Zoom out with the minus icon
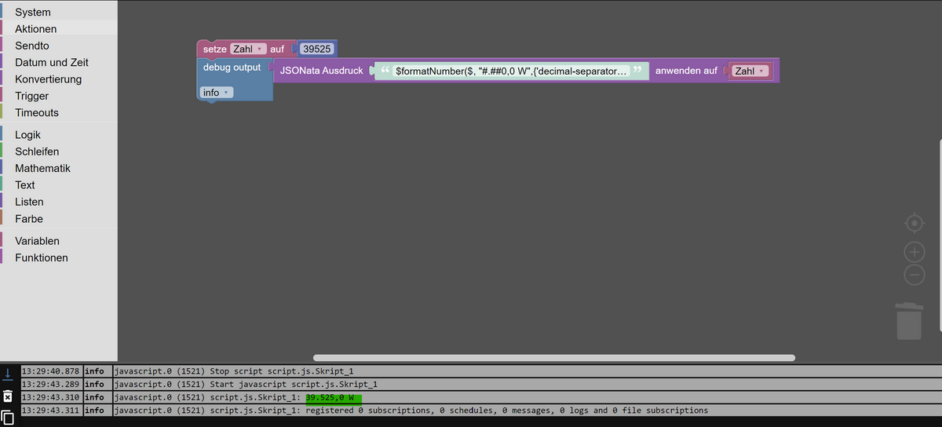The height and width of the screenshot is (427, 942). 915,275
